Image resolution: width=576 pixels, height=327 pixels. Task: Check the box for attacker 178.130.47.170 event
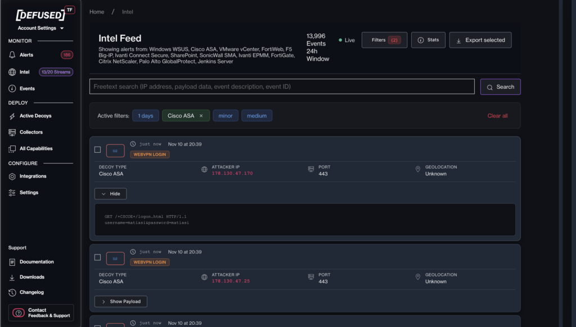pyautogui.click(x=97, y=149)
